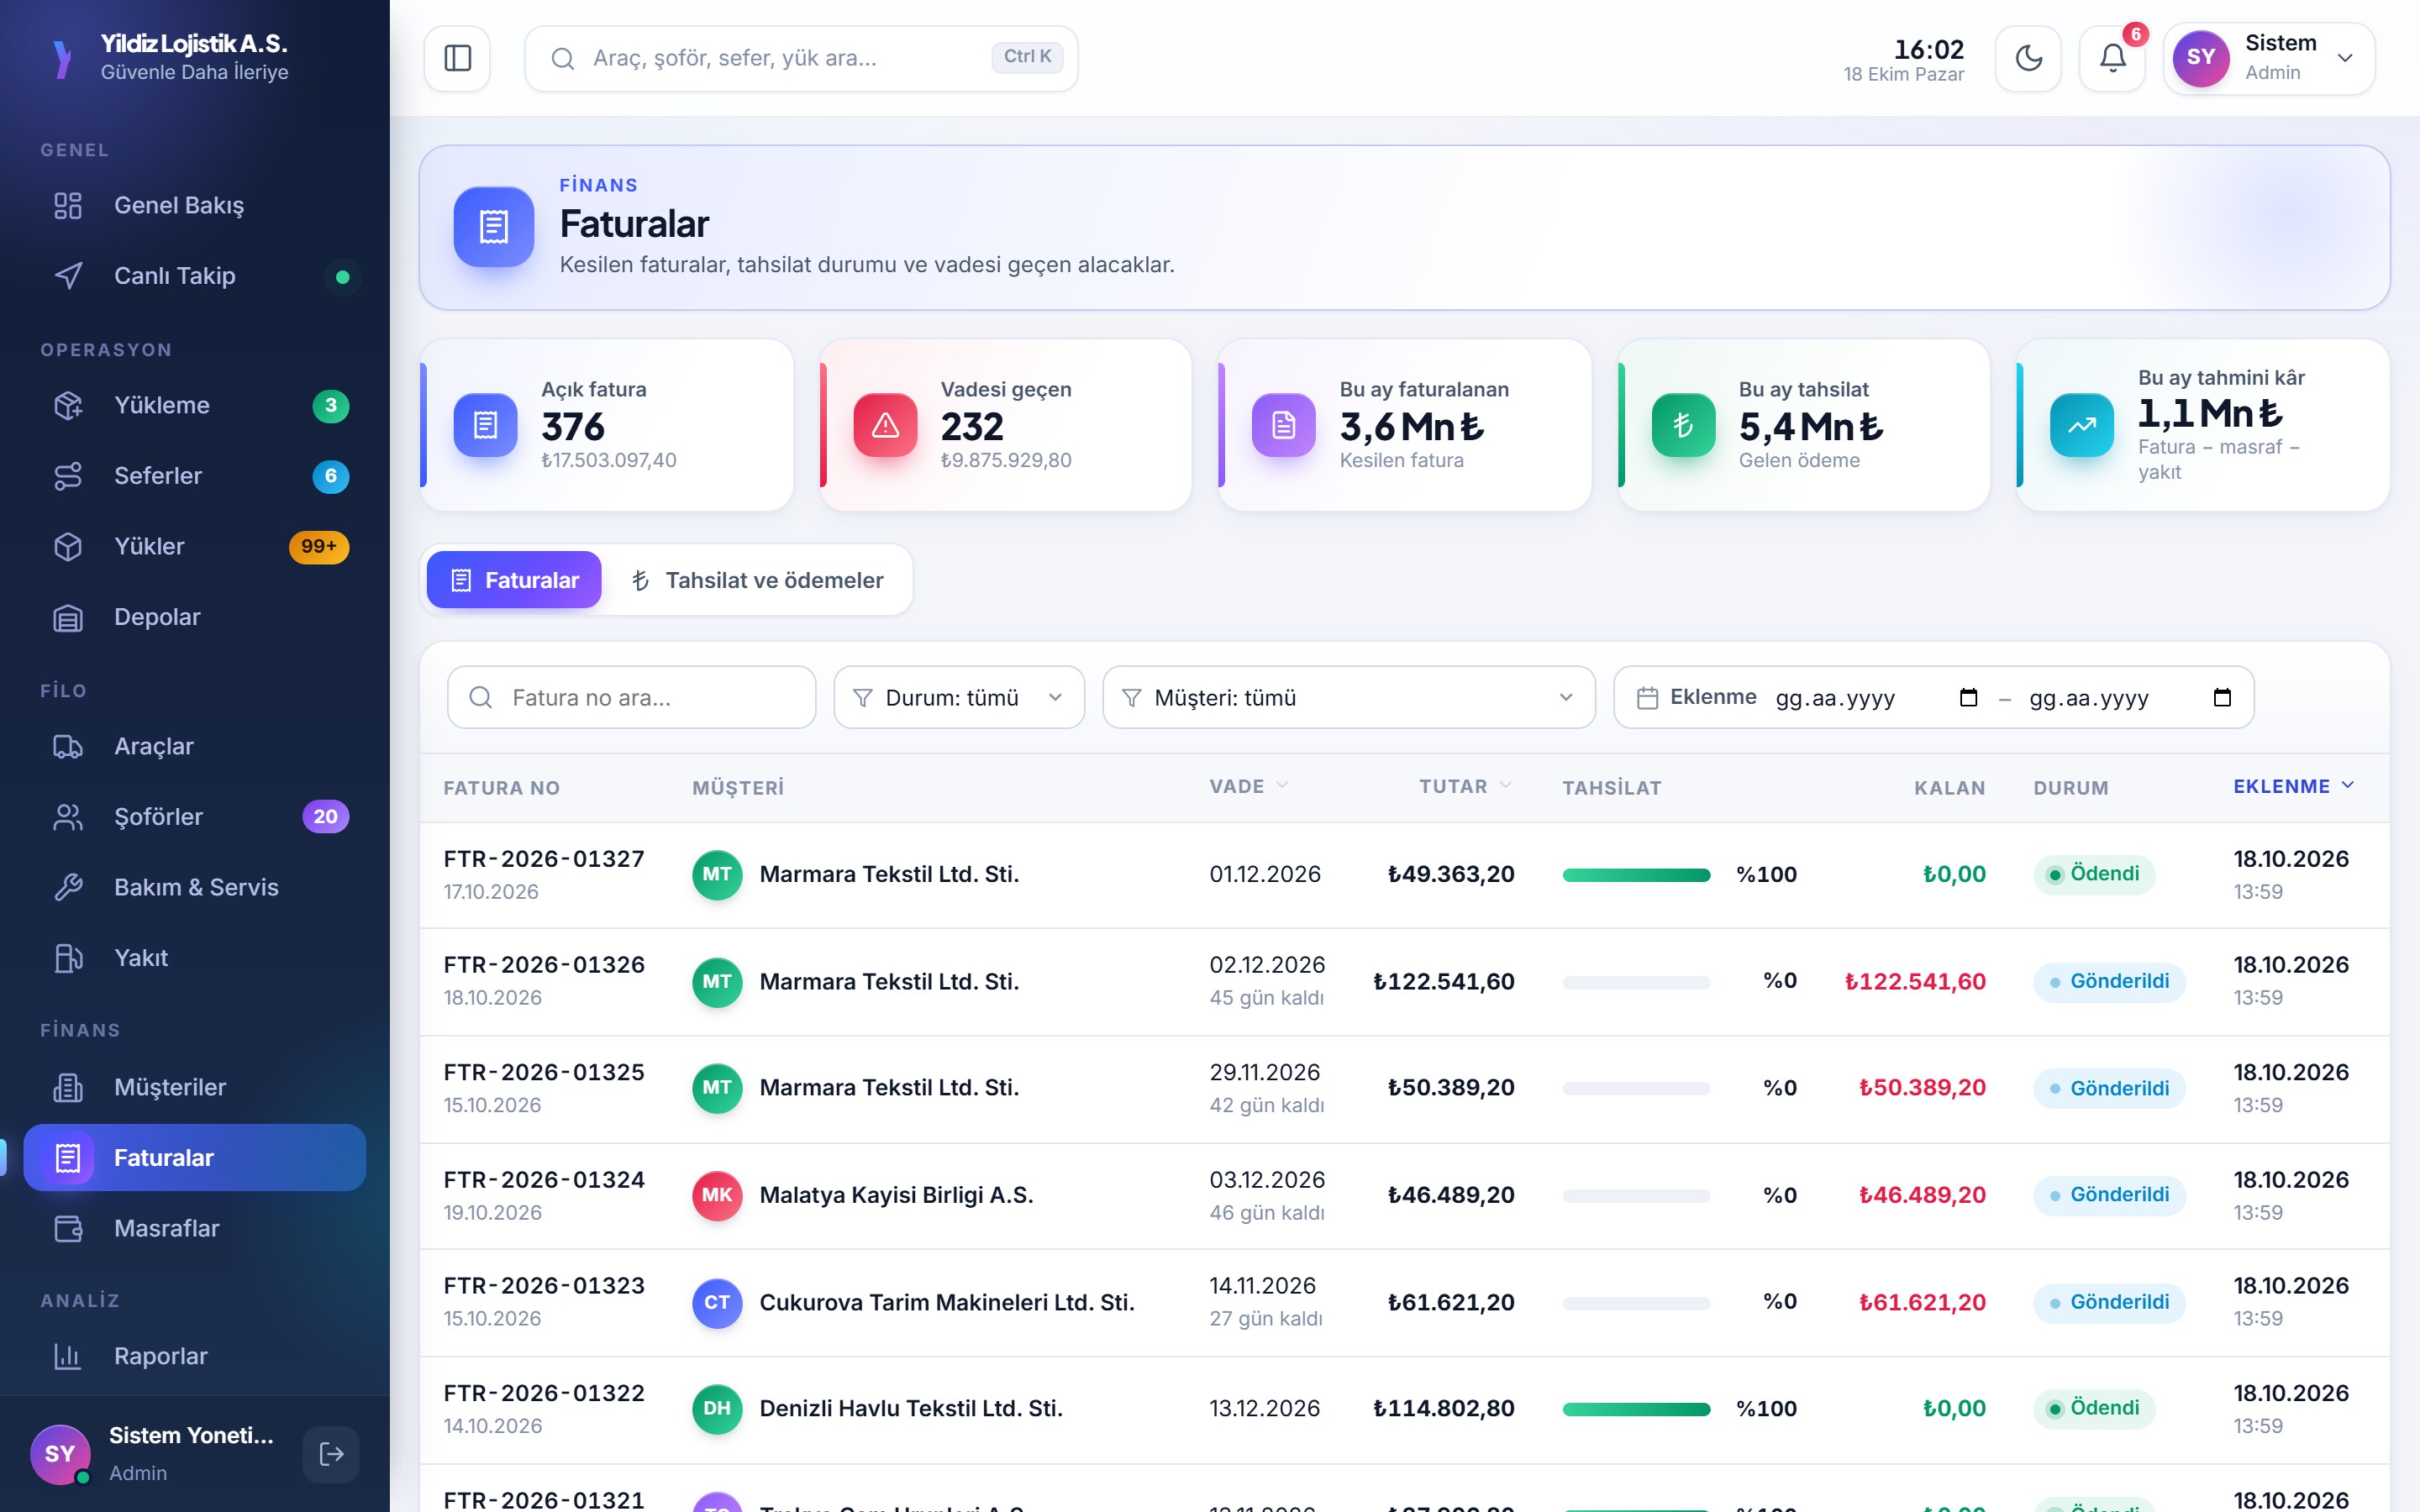This screenshot has height=1512, width=2420.
Task: Open the Açık fatura 376 card
Action: [606, 425]
